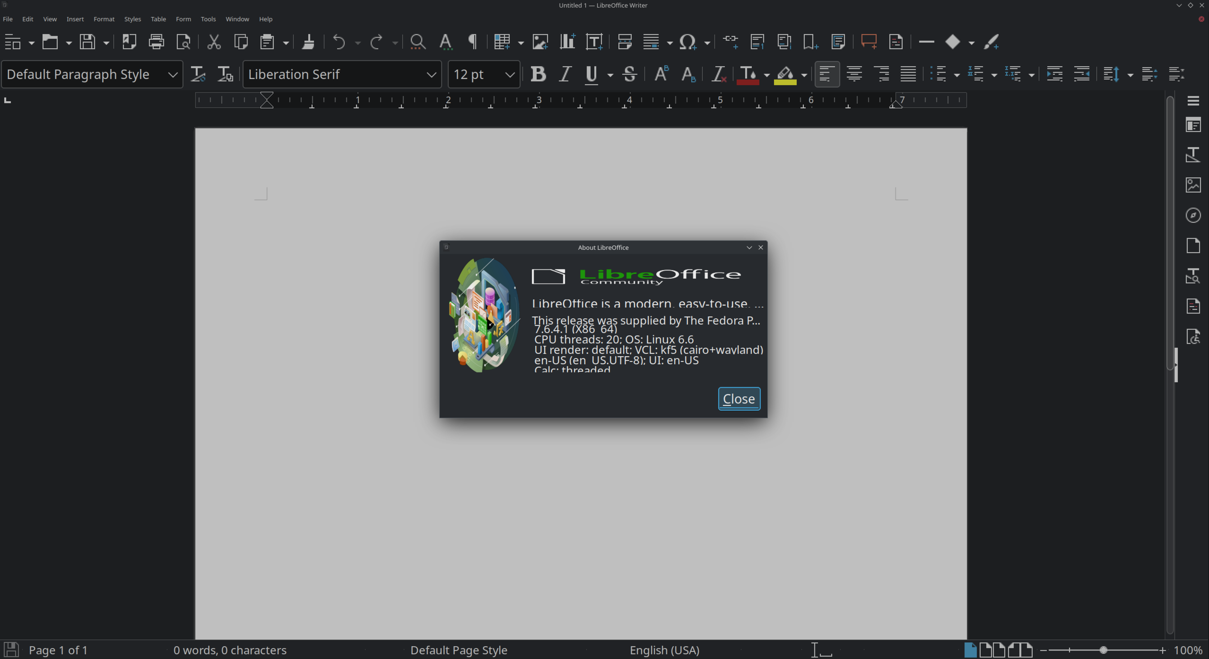Insert a chart from the toolbar
This screenshot has width=1209, height=659.
(567, 42)
